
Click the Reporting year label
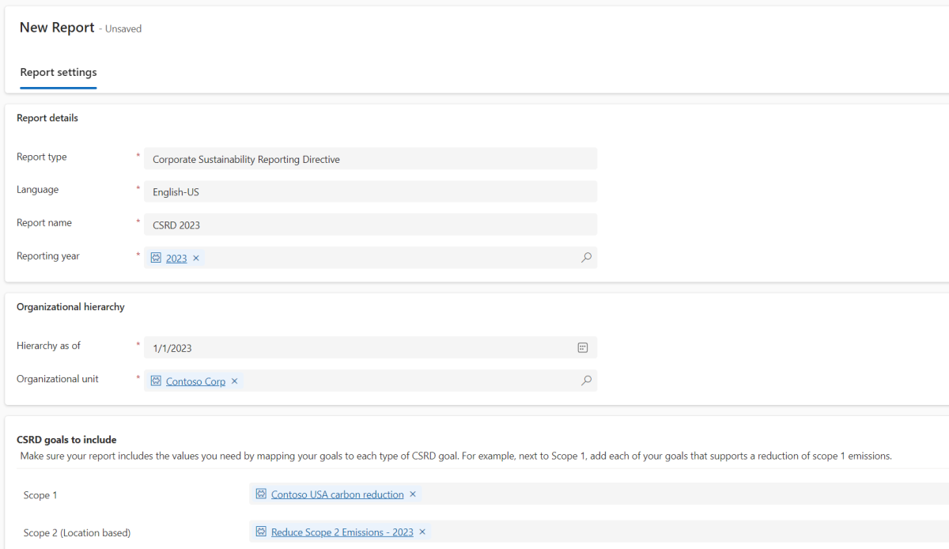pos(48,256)
